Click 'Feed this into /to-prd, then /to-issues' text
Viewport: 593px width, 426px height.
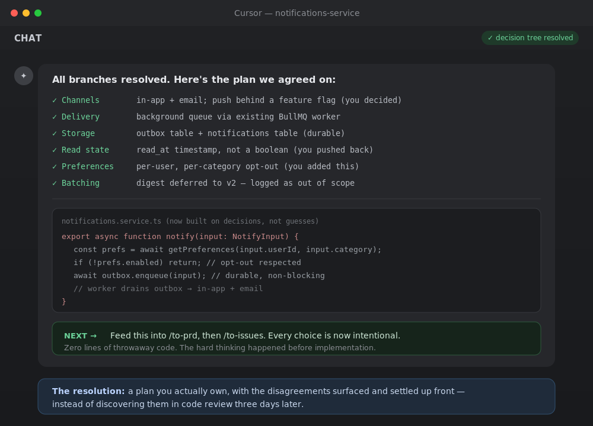pos(189,335)
